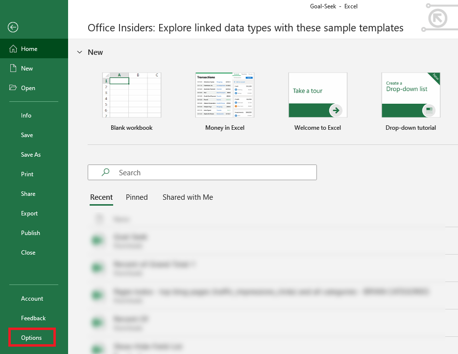Screen dimensions: 458x354
Task: Click the Open folder icon
Action: pyautogui.click(x=13, y=88)
